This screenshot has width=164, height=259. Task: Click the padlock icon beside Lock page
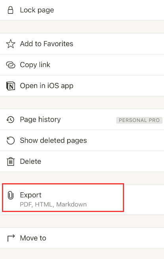[x=11, y=10]
